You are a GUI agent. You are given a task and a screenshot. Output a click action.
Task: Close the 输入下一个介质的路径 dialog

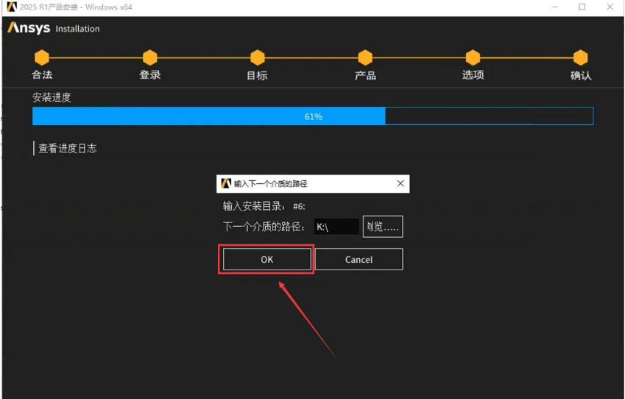click(x=400, y=183)
